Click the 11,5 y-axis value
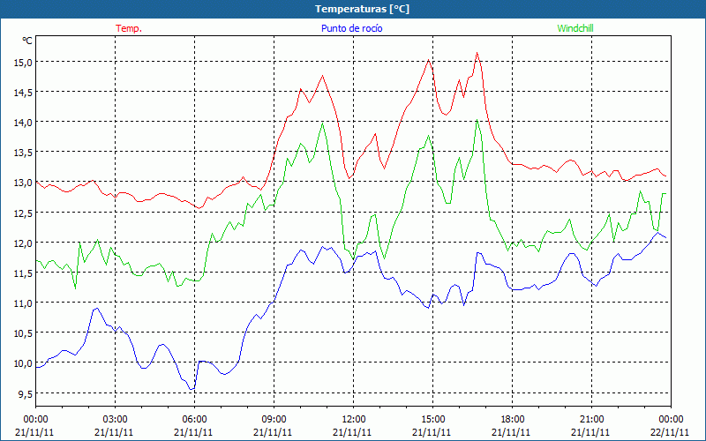Image resolution: width=706 pixels, height=441 pixels. coord(23,273)
